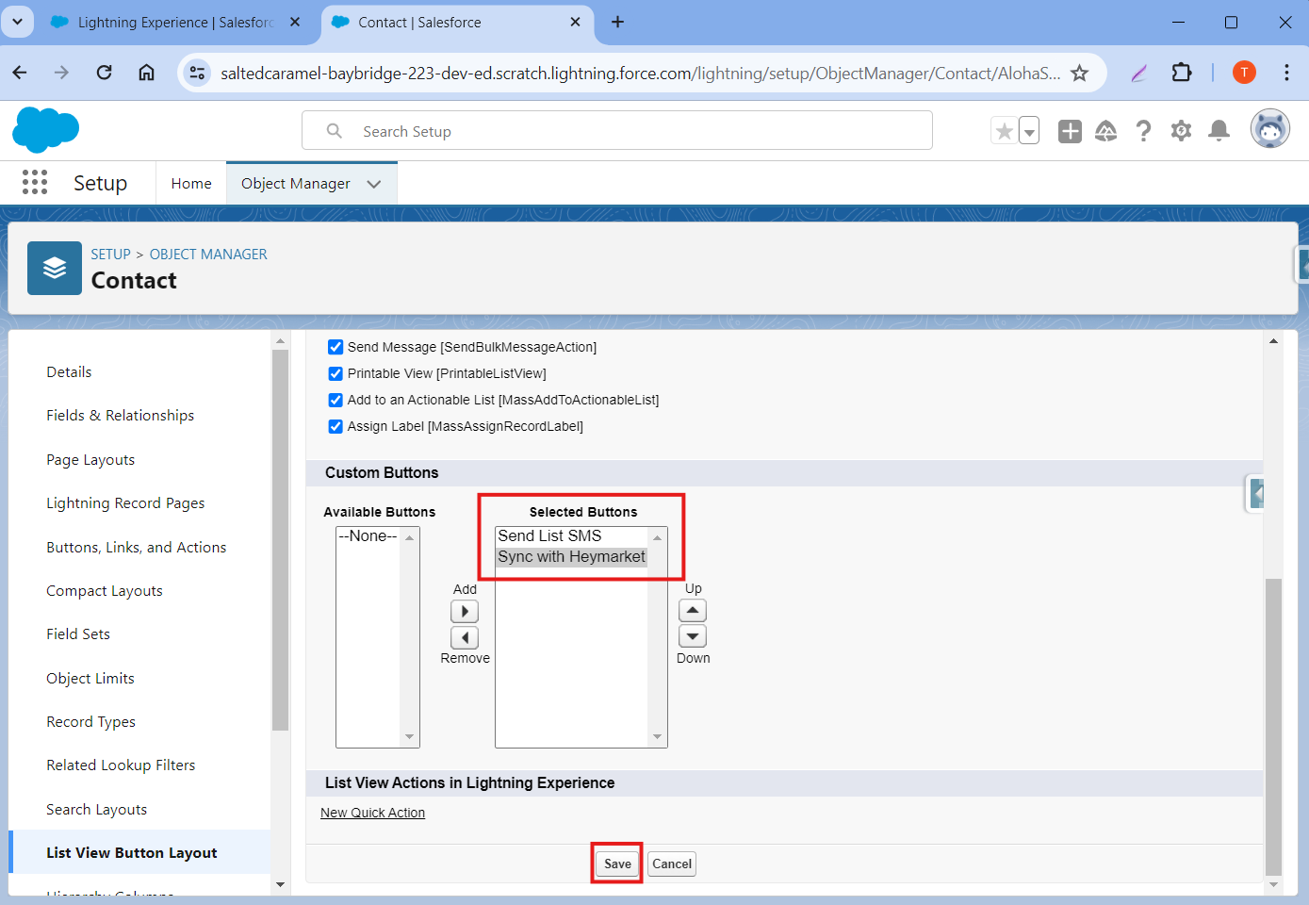Open the setup gear menu
Viewport: 1309px width, 905px height.
point(1181,131)
